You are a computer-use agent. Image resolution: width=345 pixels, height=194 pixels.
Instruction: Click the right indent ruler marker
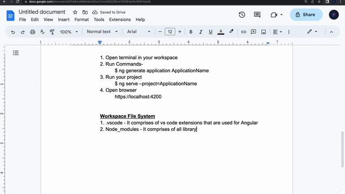(268, 43)
